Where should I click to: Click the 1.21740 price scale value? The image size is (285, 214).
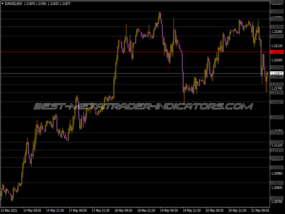pyautogui.click(x=277, y=88)
